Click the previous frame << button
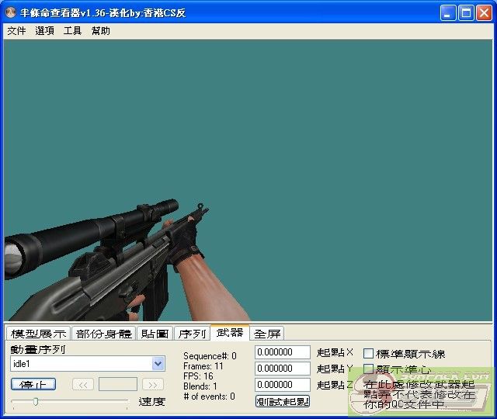 click(83, 384)
